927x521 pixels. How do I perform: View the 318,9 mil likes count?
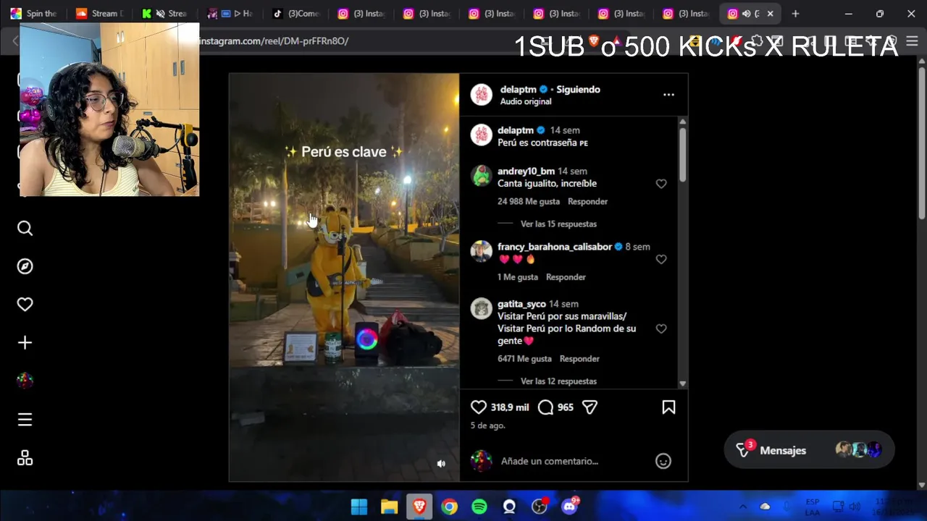click(510, 407)
